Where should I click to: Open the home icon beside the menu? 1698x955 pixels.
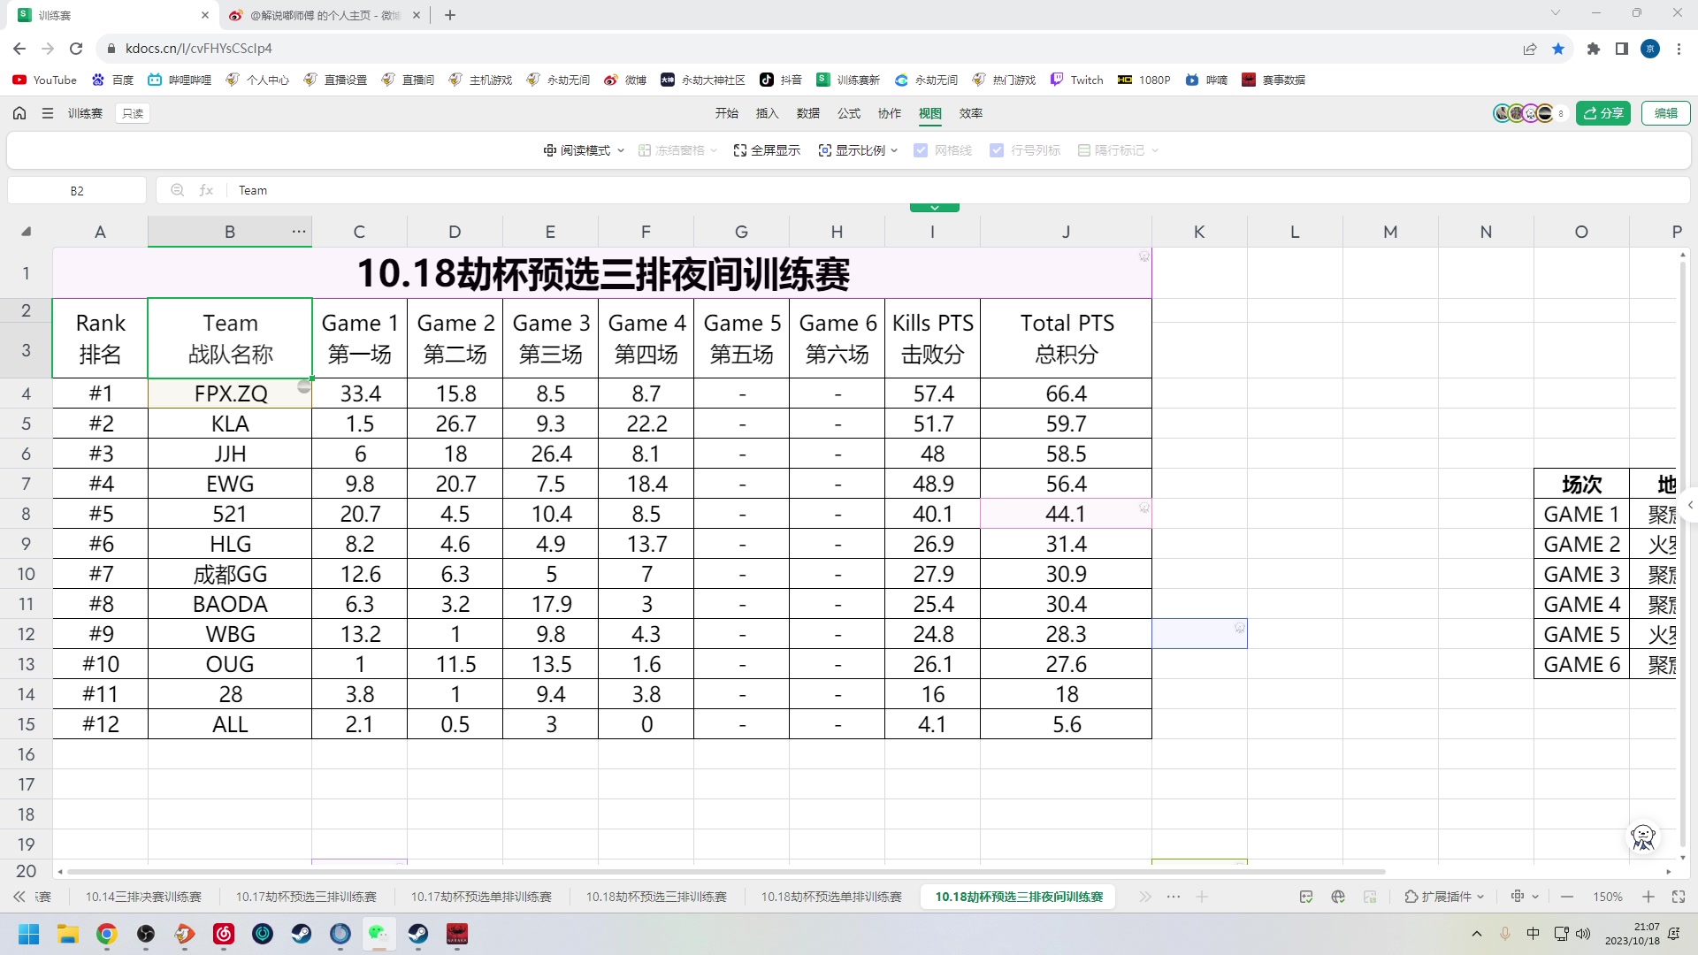point(19,113)
